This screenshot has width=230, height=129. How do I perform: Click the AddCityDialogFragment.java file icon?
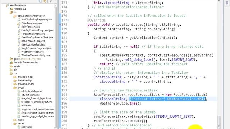pos(19,19)
